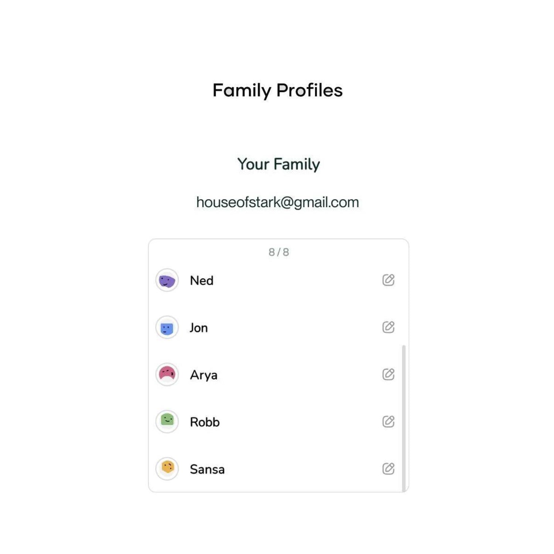Open the Sansa profile name

[x=207, y=469]
